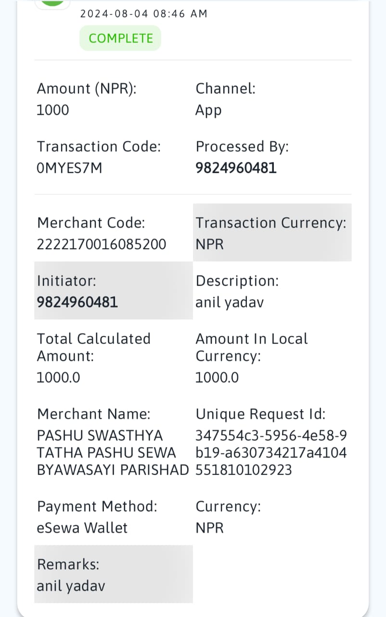The width and height of the screenshot is (386, 617).
Task: Tap the Processed By number 9824960481
Action: pos(236,168)
